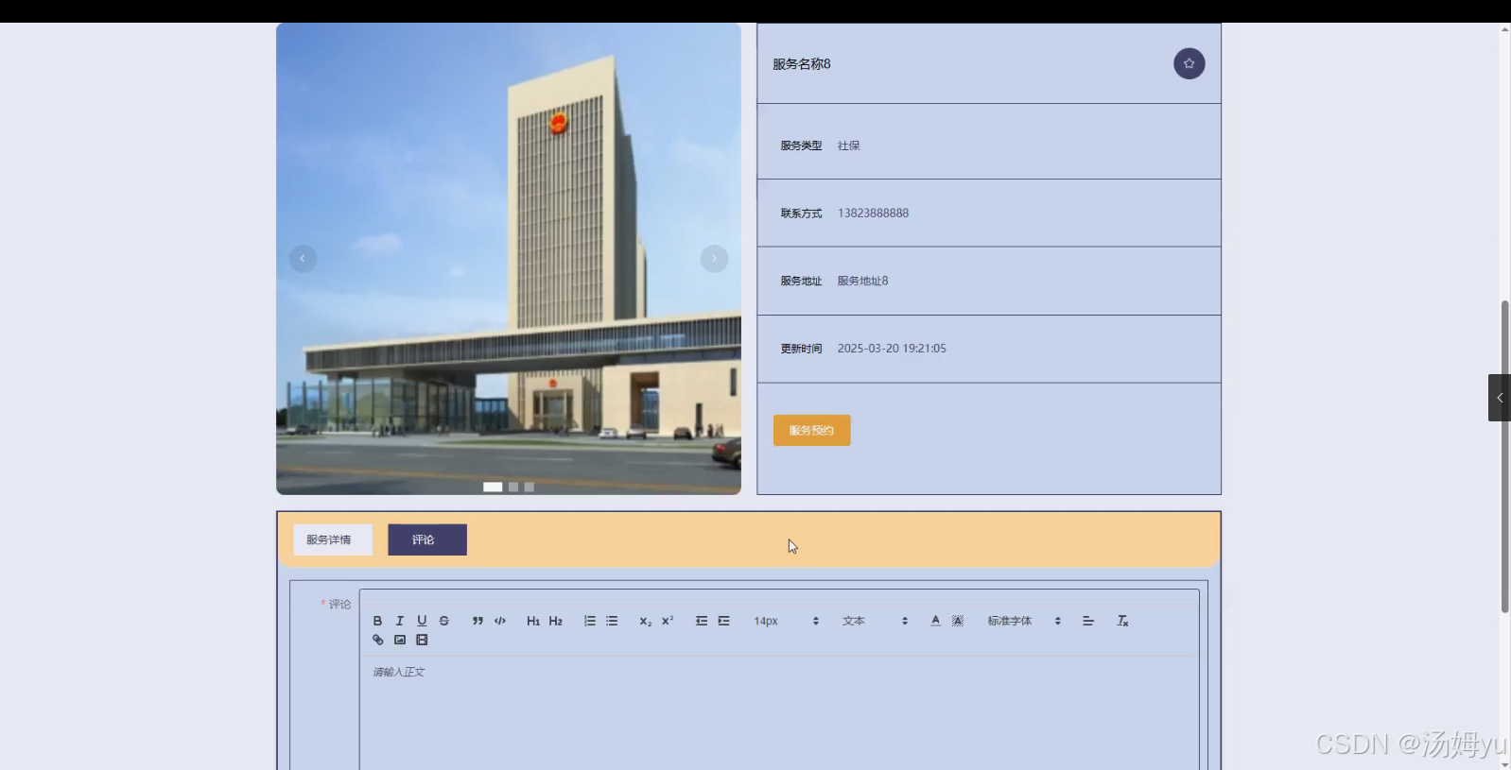Switch to the 评论 tab

(427, 539)
